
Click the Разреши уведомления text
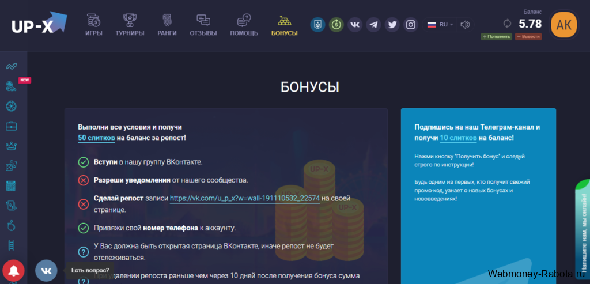coord(132,180)
